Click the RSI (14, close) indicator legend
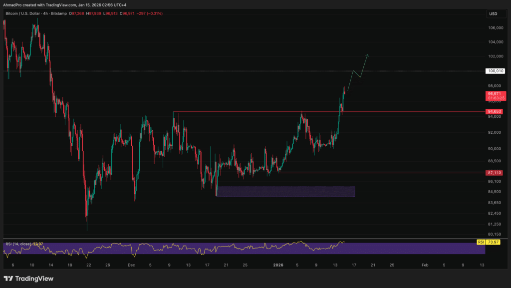This screenshot has height=288, width=511. pyautogui.click(x=17, y=244)
